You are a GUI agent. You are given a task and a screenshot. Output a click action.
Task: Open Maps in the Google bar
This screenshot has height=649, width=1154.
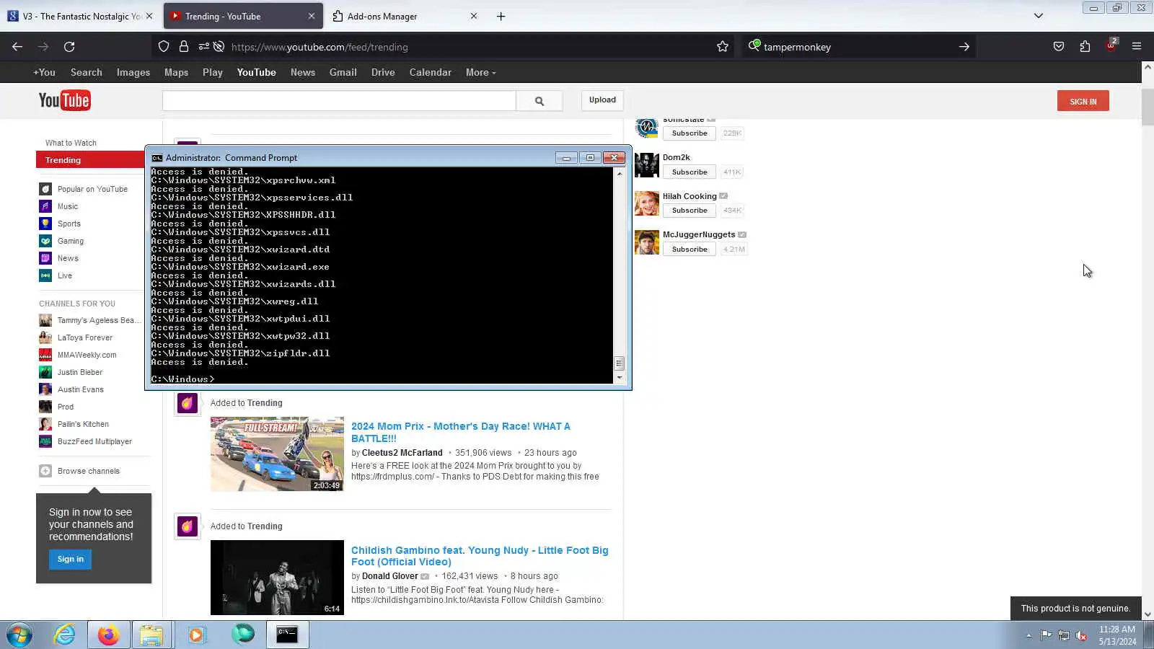point(176,72)
